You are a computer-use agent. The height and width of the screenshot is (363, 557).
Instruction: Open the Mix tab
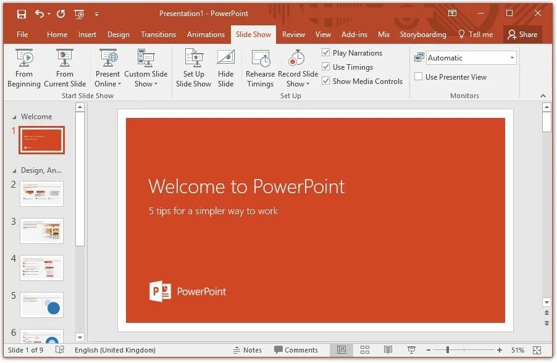pos(383,35)
